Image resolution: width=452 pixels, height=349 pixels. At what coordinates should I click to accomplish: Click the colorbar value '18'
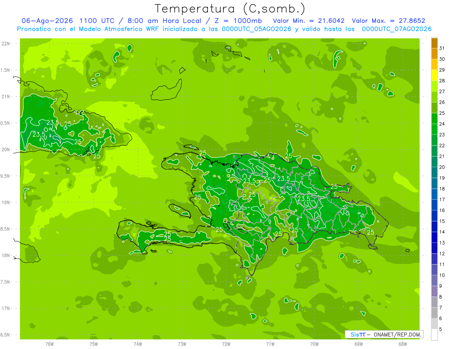click(442, 189)
